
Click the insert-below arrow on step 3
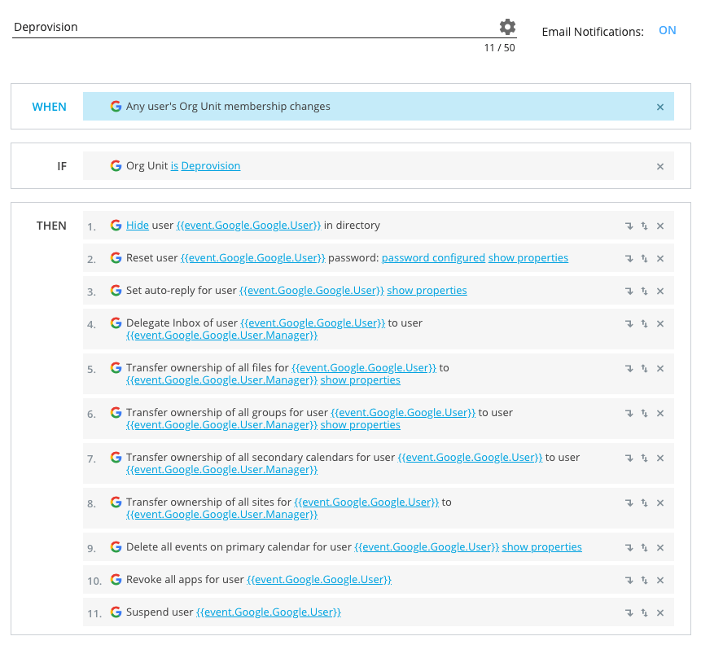(629, 291)
